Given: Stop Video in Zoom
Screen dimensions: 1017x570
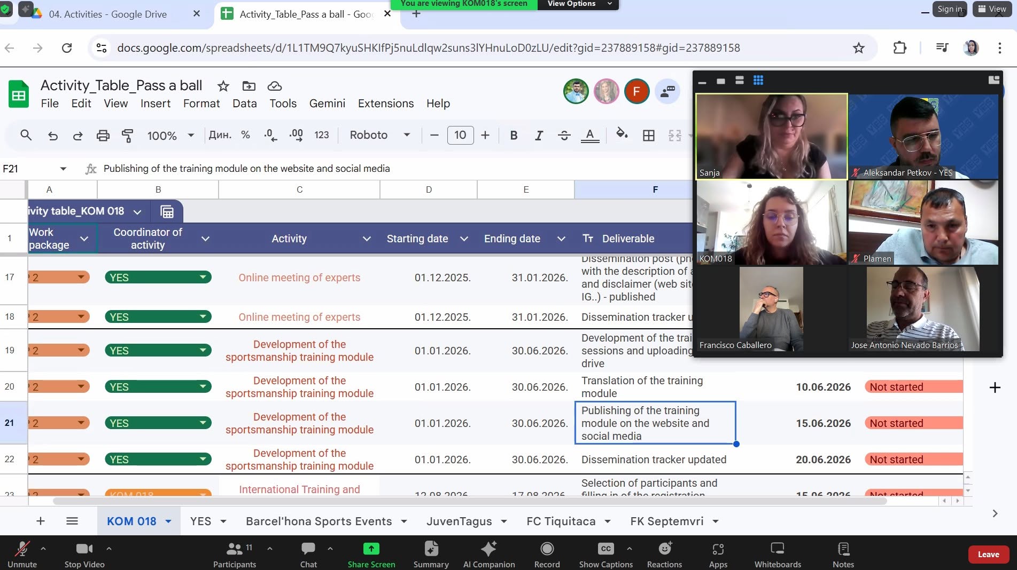Looking at the screenshot, I should [84, 555].
